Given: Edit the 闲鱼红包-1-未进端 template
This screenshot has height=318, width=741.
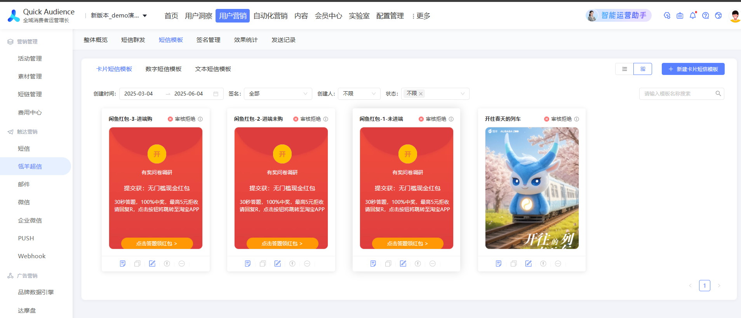Looking at the screenshot, I should coord(403,264).
